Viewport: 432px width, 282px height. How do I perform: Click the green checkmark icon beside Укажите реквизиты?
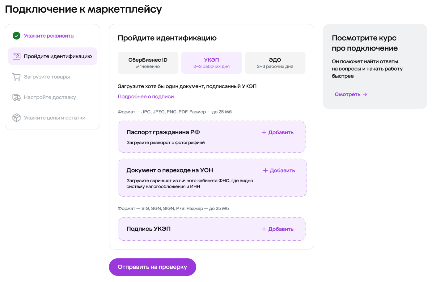16,36
